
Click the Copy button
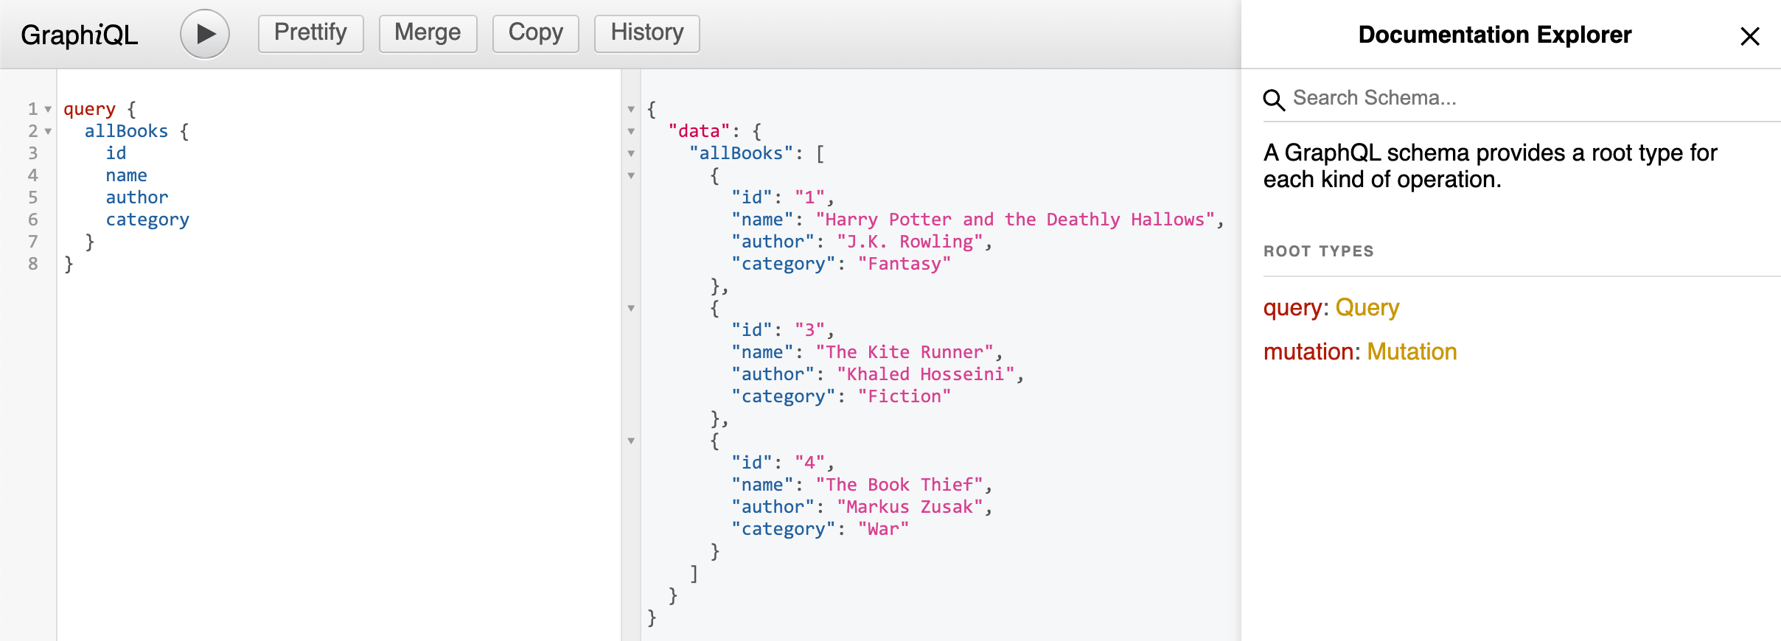click(x=535, y=33)
